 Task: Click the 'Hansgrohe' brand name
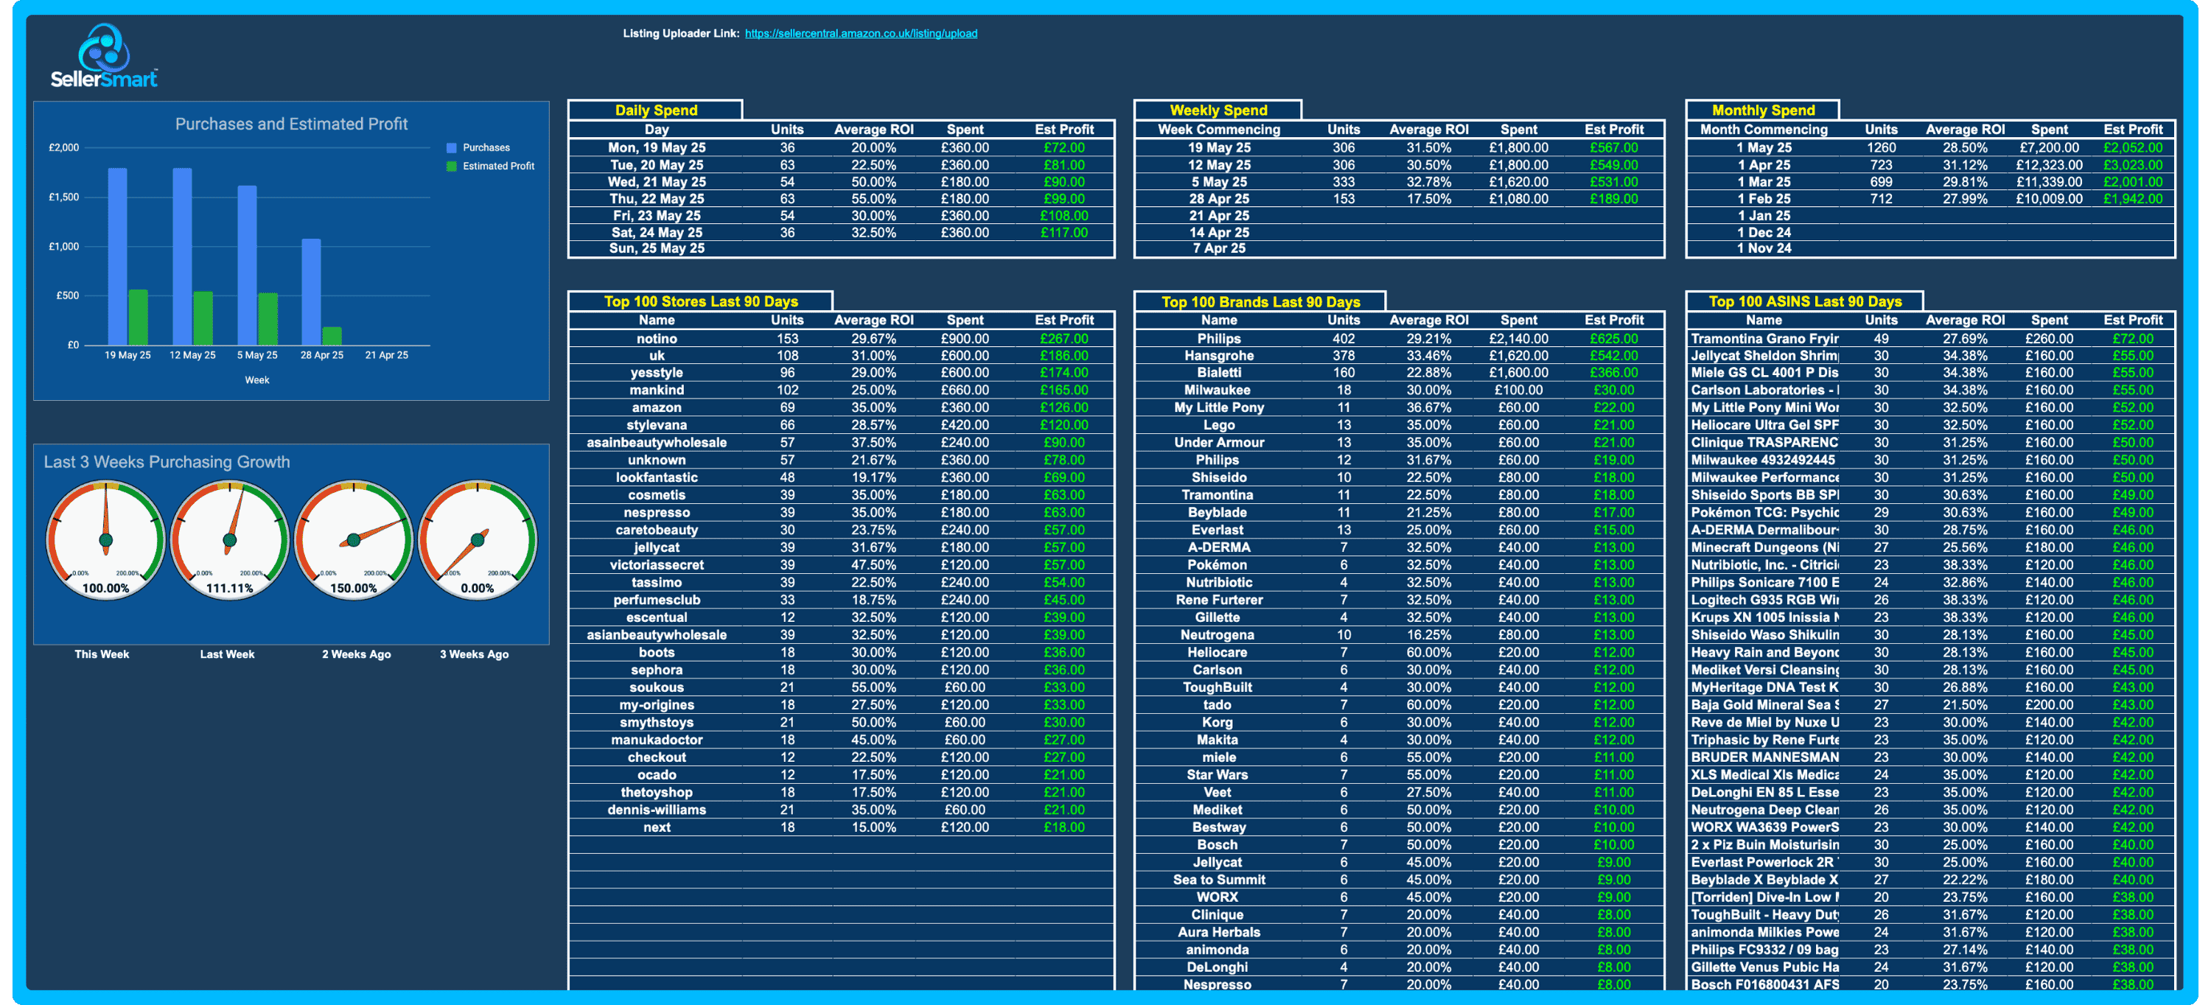[x=1219, y=355]
